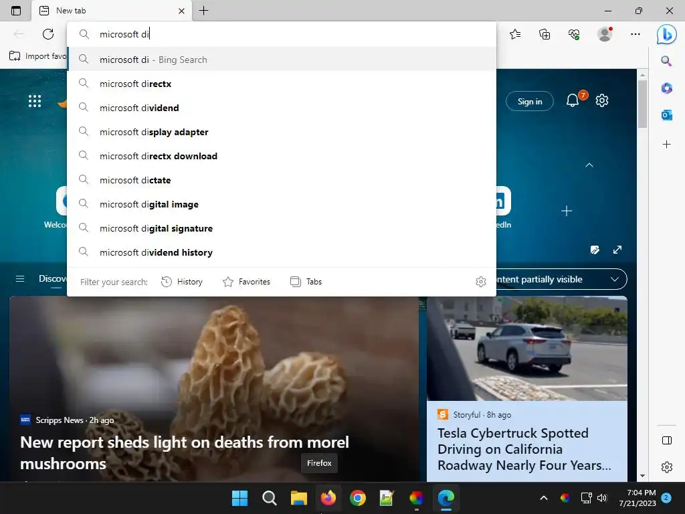This screenshot has width=685, height=514.
Task: Choose microsoft dictate suggestion
Action: tap(282, 180)
